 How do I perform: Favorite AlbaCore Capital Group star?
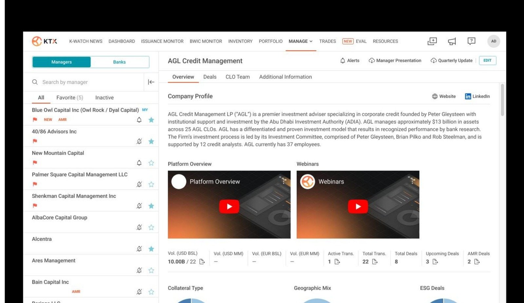[151, 227]
